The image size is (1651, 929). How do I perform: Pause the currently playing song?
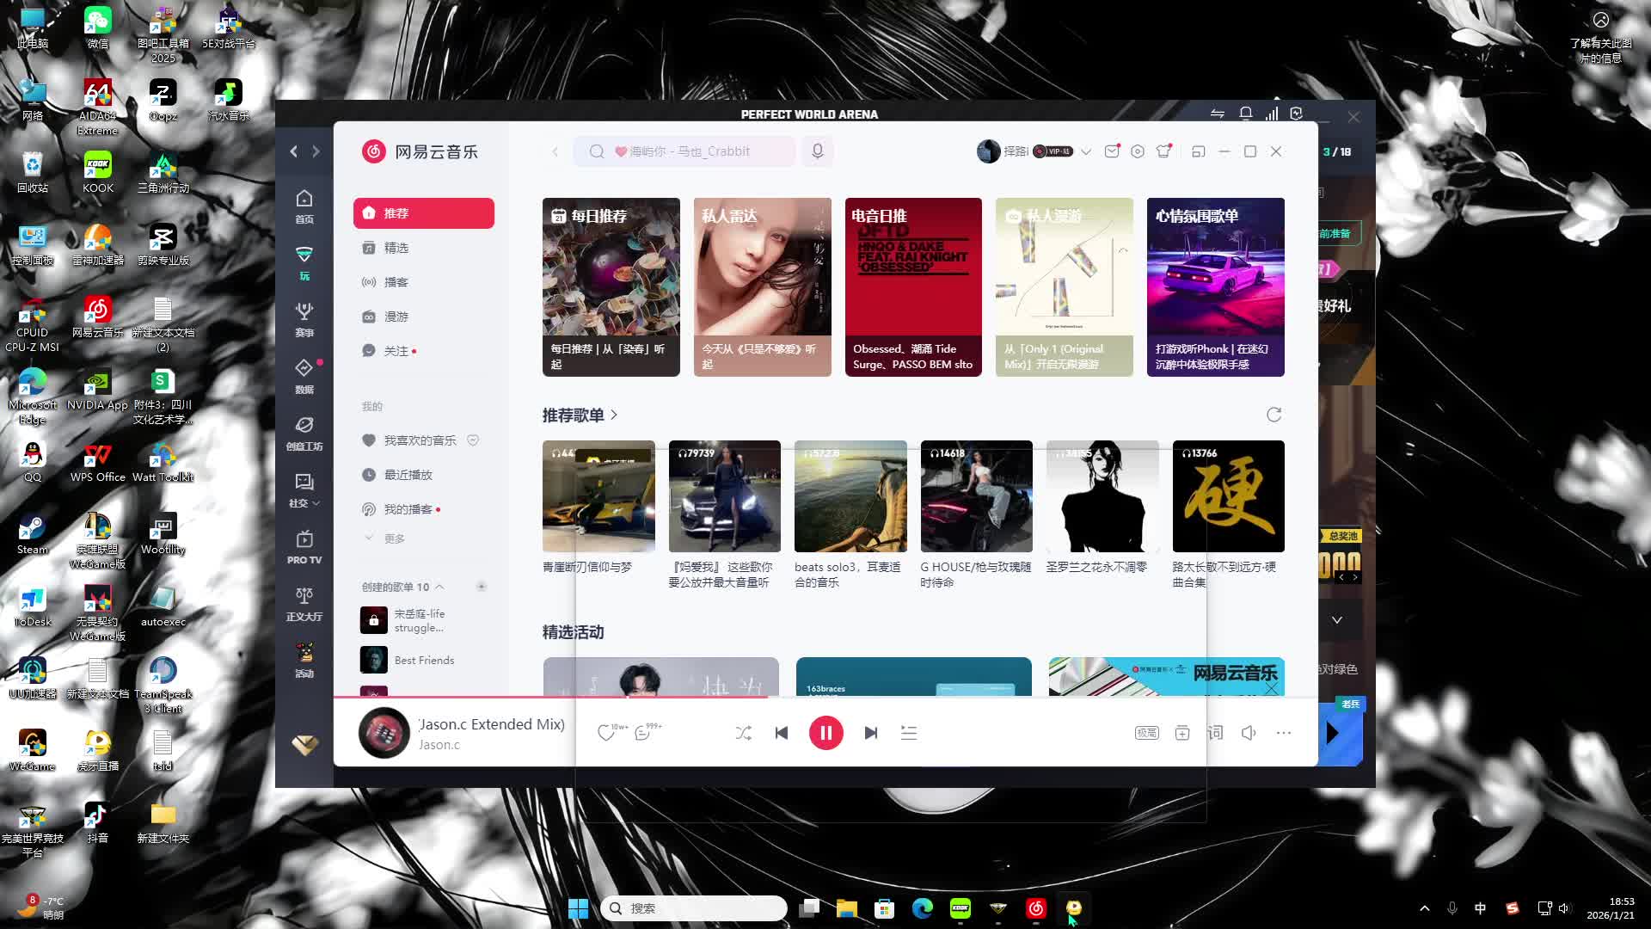(825, 733)
